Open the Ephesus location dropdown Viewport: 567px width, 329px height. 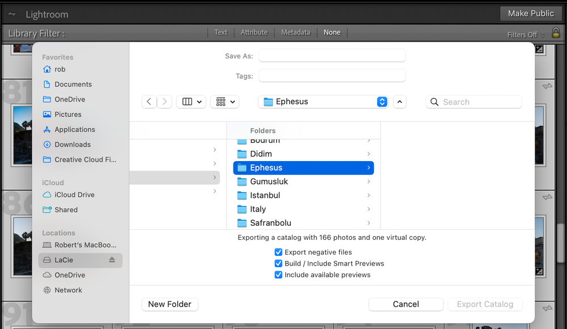pos(382,102)
